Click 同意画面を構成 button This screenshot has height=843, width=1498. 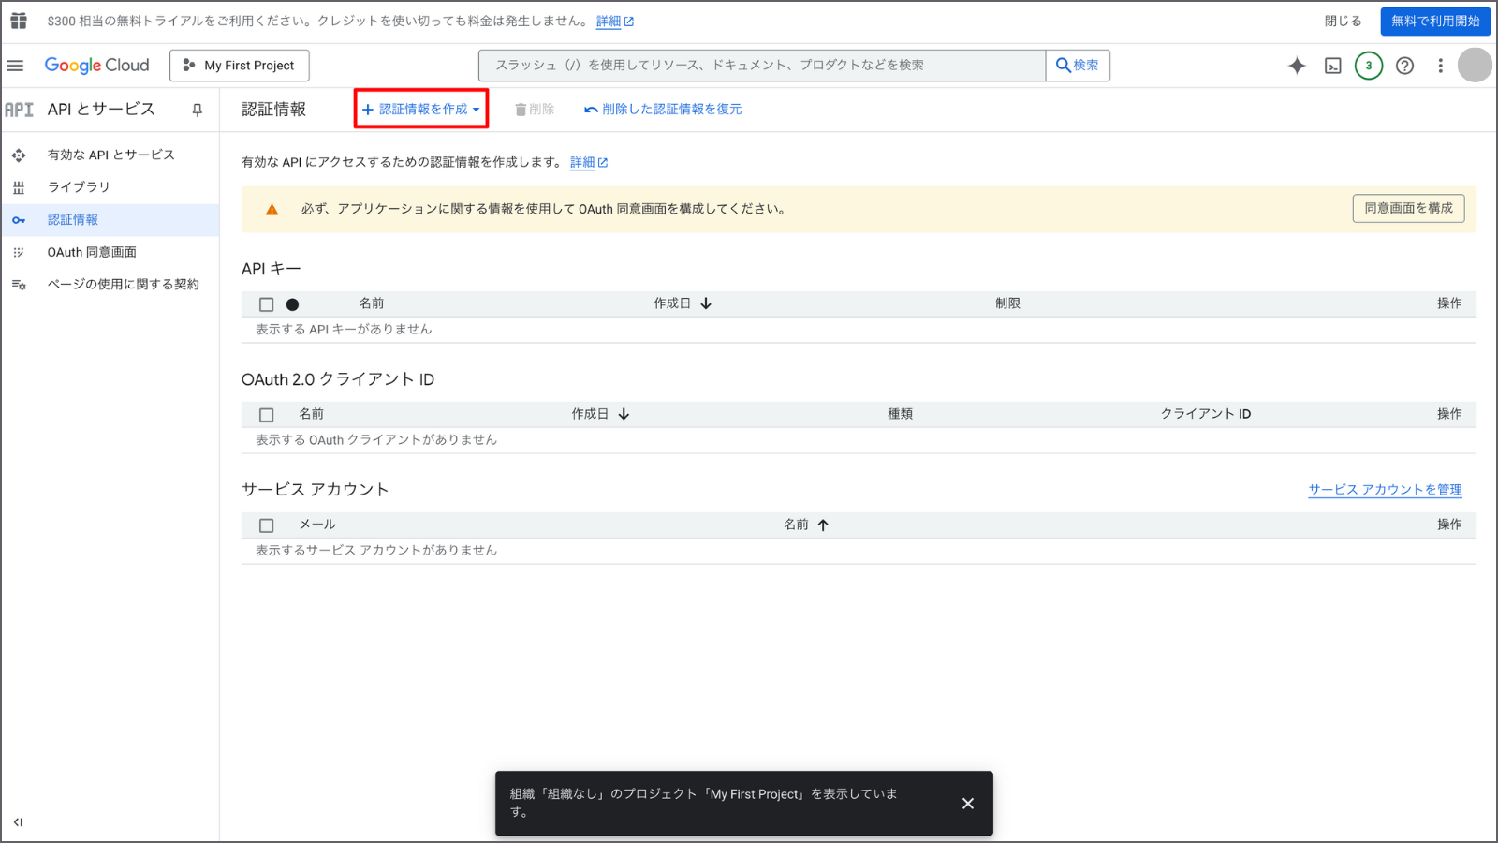pyautogui.click(x=1408, y=208)
